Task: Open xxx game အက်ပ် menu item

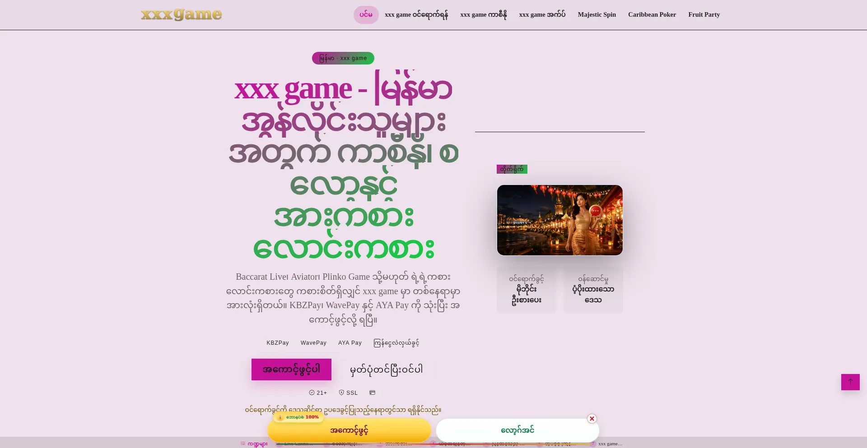Action: 542,14
